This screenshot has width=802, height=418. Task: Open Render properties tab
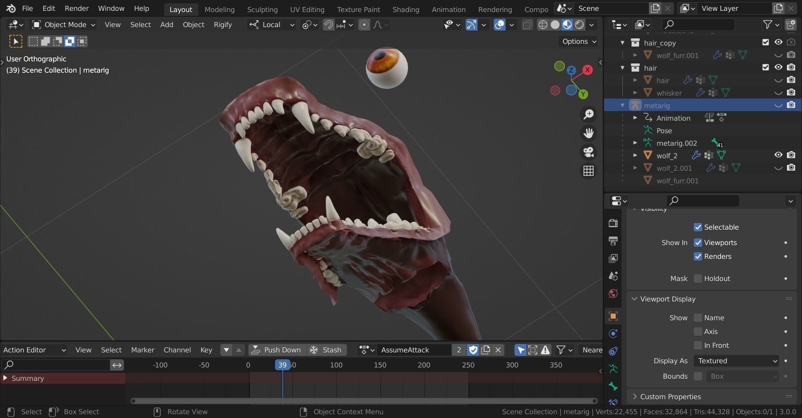[613, 223]
